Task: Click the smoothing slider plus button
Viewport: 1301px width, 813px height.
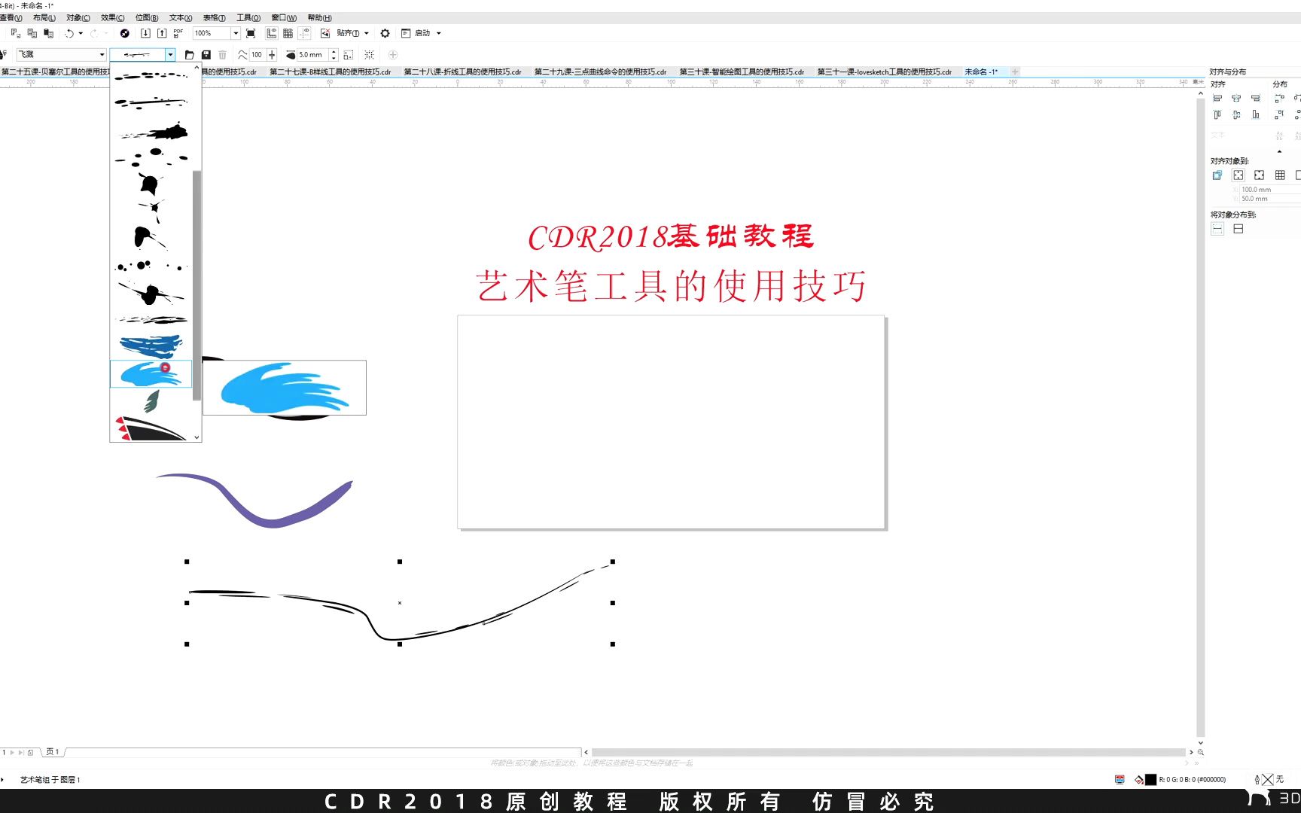Action: (x=272, y=55)
